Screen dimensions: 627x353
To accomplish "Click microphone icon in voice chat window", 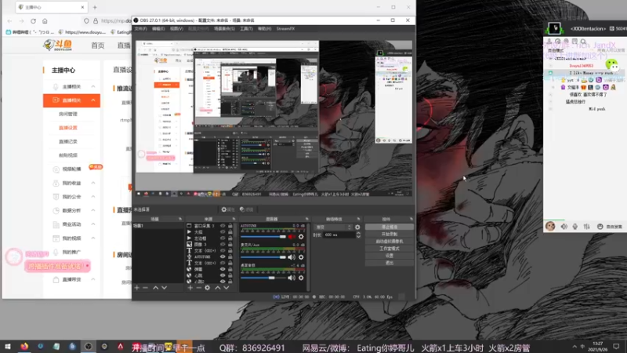I will (575, 227).
